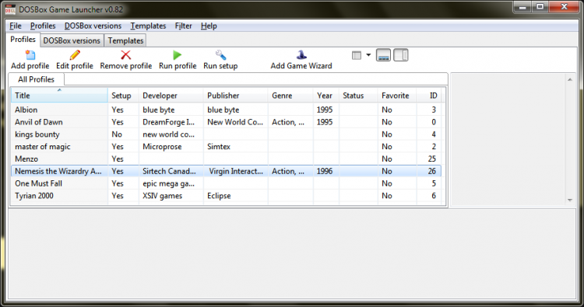Switch to the DOSBox versions tab
This screenshot has height=307, width=584.
(x=72, y=40)
